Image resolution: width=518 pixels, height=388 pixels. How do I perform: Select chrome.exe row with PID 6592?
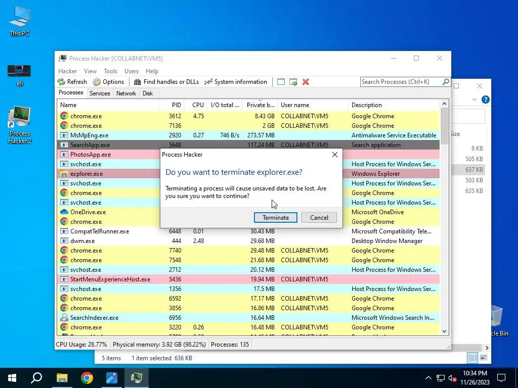[248, 298]
